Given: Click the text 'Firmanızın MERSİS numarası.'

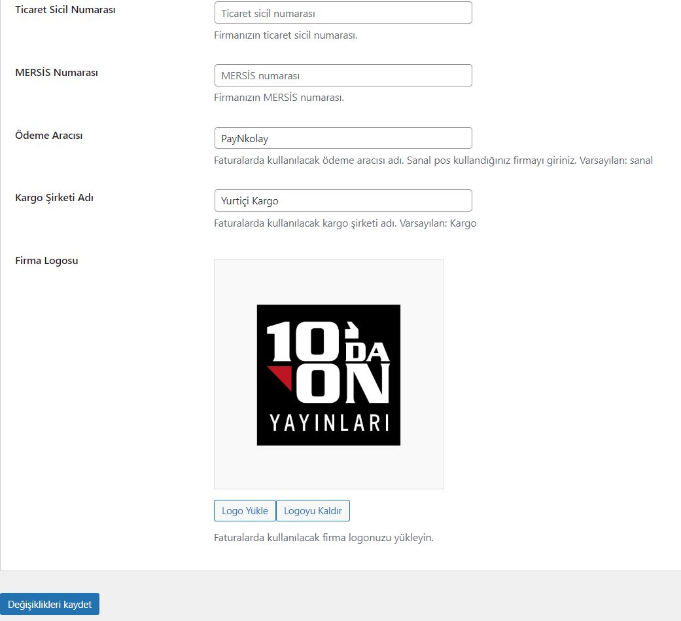Looking at the screenshot, I should click(x=279, y=98).
